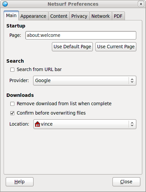Switch to the Appearance tab

(33, 16)
